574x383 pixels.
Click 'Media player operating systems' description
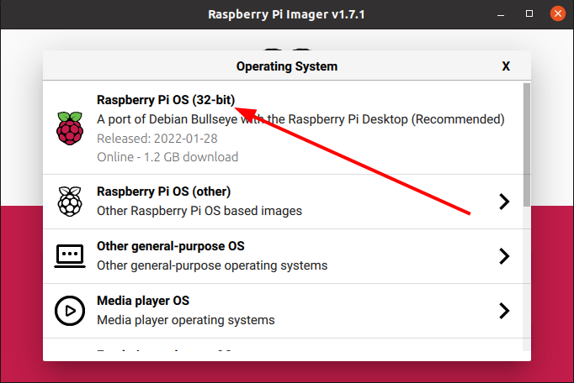(x=186, y=320)
